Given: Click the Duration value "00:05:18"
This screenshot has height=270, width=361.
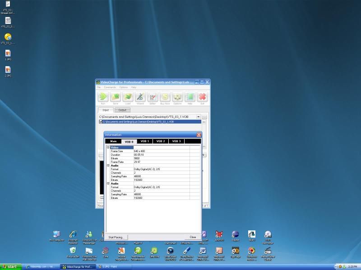Looking at the screenshot, I should pos(139,155).
